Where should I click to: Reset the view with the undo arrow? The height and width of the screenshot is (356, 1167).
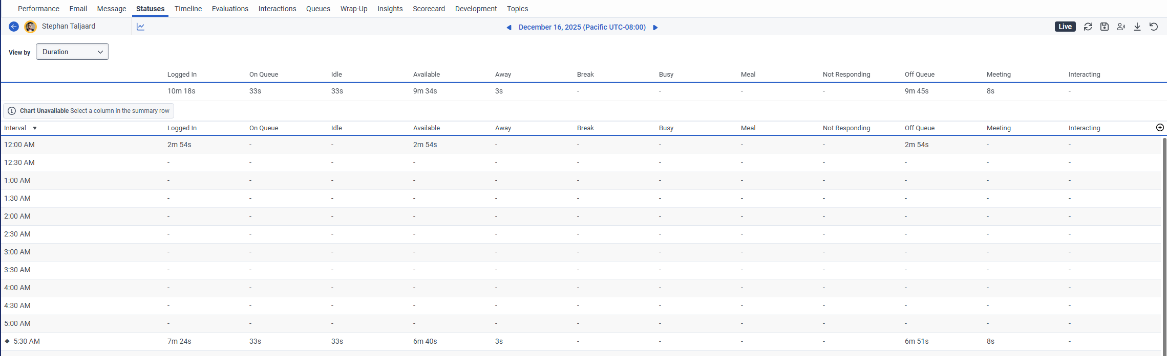coord(1154,27)
